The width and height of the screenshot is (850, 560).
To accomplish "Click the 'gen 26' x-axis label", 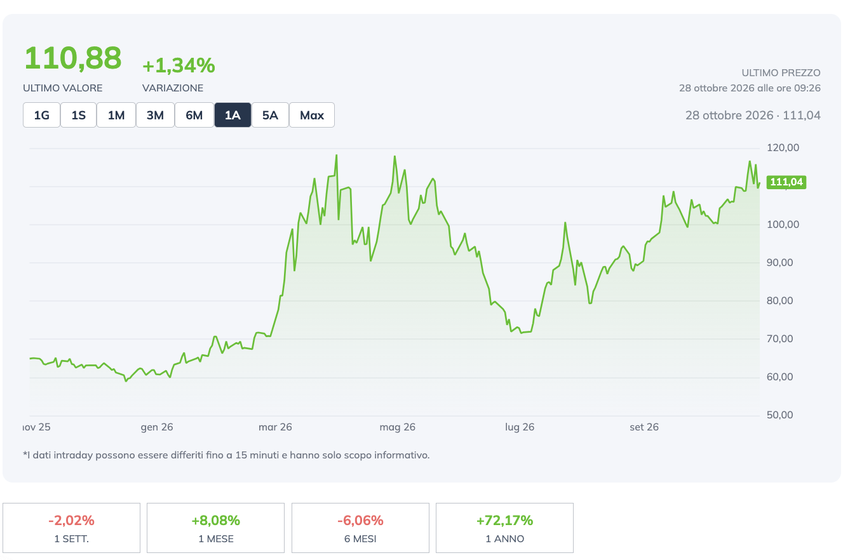I will pos(157,427).
